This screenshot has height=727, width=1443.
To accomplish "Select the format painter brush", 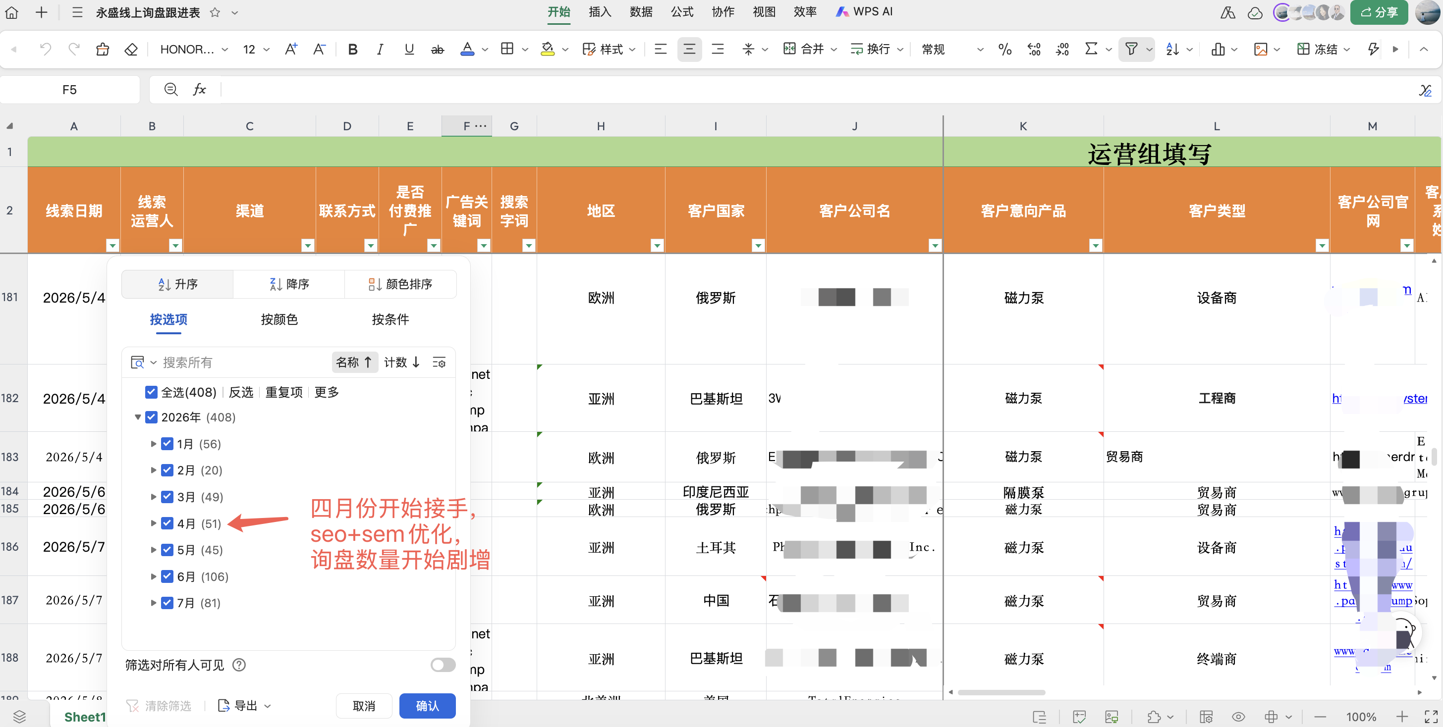I will coord(102,49).
